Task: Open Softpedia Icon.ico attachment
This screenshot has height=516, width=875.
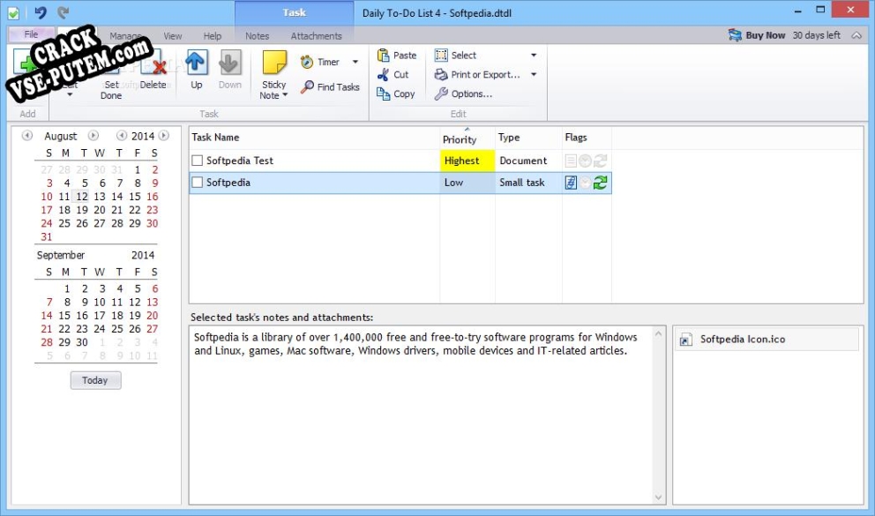Action: (x=767, y=340)
